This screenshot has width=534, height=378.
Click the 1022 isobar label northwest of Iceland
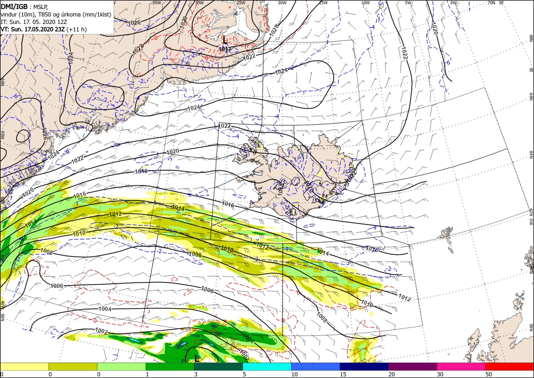click(224, 126)
